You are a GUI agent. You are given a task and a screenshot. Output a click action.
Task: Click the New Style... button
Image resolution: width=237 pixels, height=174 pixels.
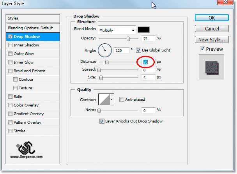[211, 39]
